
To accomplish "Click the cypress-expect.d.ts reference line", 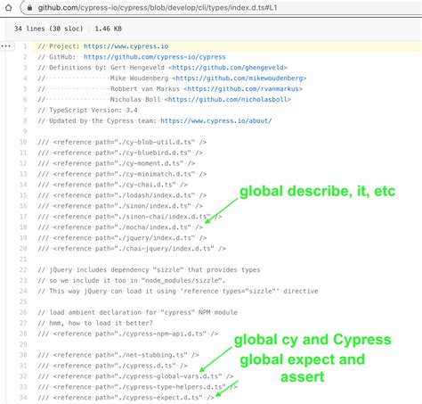I will click(126, 398).
